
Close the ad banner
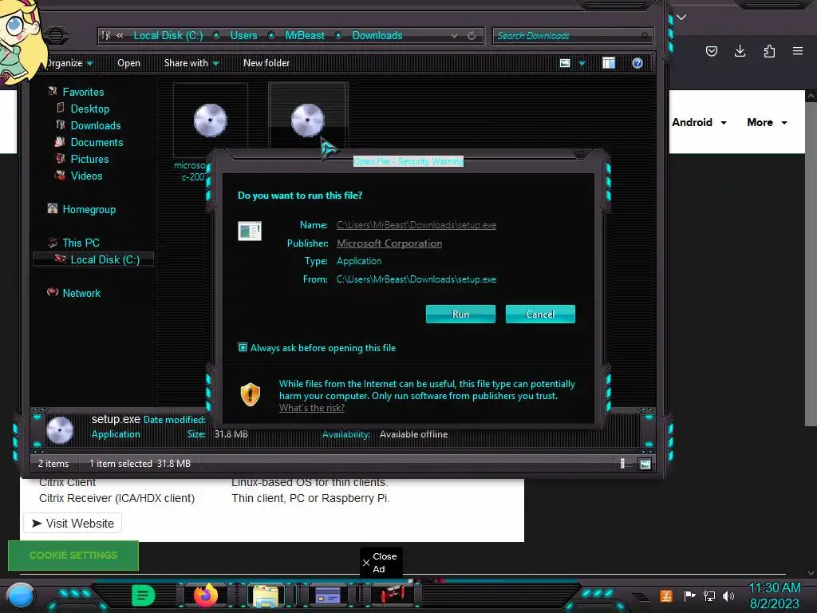(381, 563)
